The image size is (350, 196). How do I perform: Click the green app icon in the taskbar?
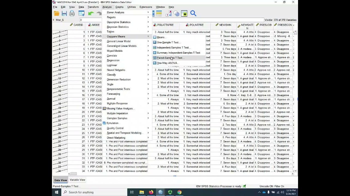(x=170, y=192)
